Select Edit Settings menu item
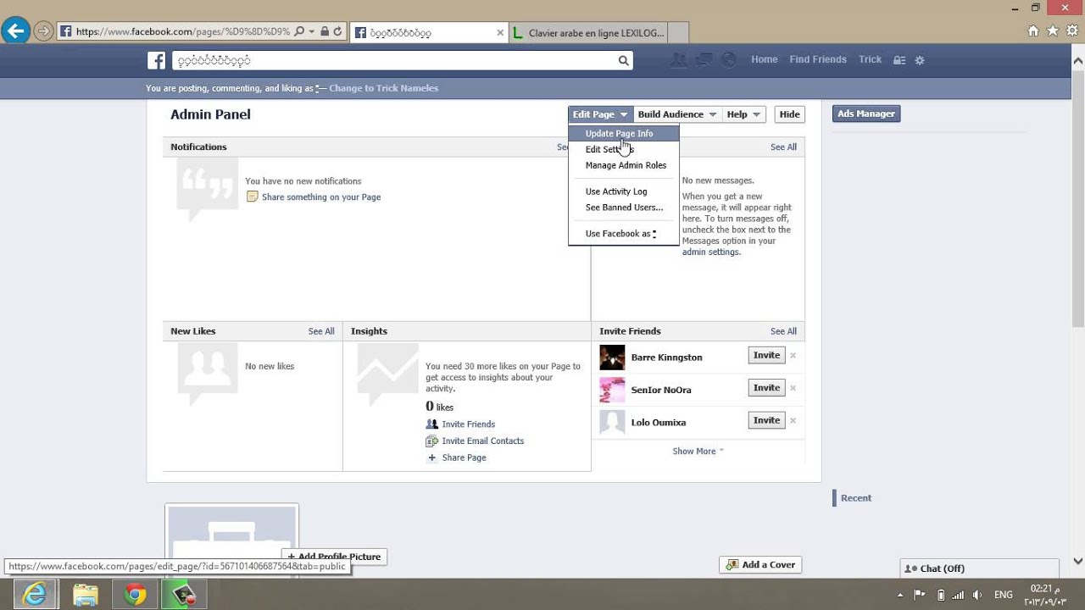This screenshot has height=610, width=1085. coord(624,149)
